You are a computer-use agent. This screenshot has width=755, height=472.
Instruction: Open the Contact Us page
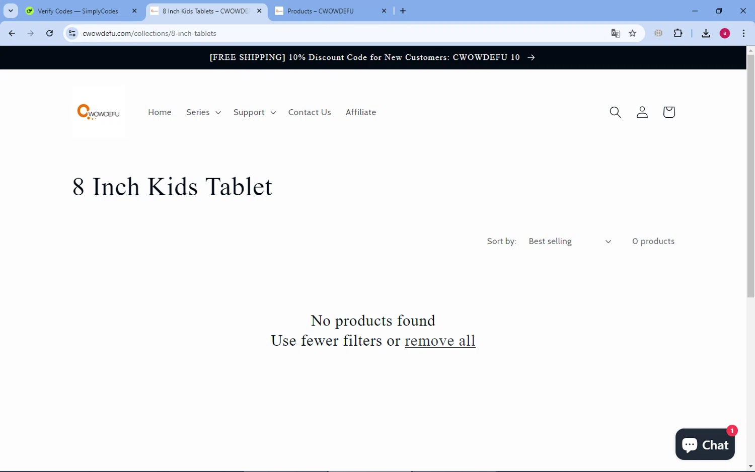tap(310, 112)
